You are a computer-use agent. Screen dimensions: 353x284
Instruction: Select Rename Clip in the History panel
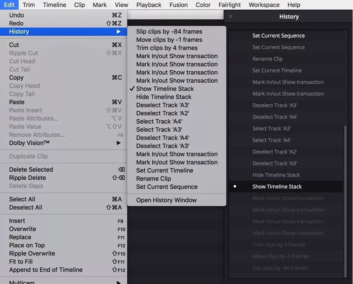tap(286, 59)
